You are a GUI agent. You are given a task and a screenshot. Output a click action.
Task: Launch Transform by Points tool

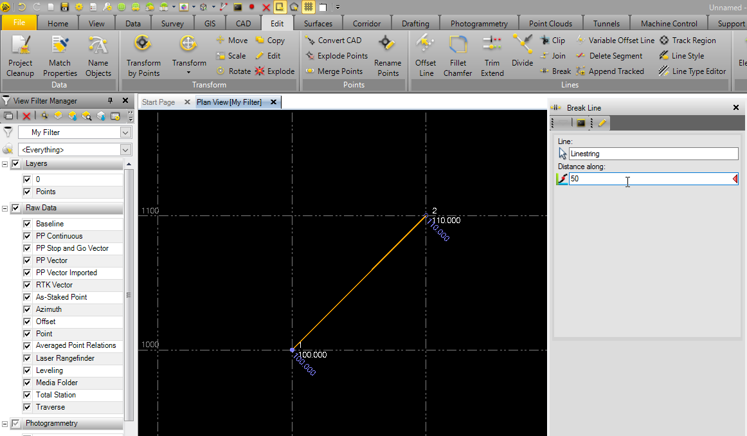[143, 55]
